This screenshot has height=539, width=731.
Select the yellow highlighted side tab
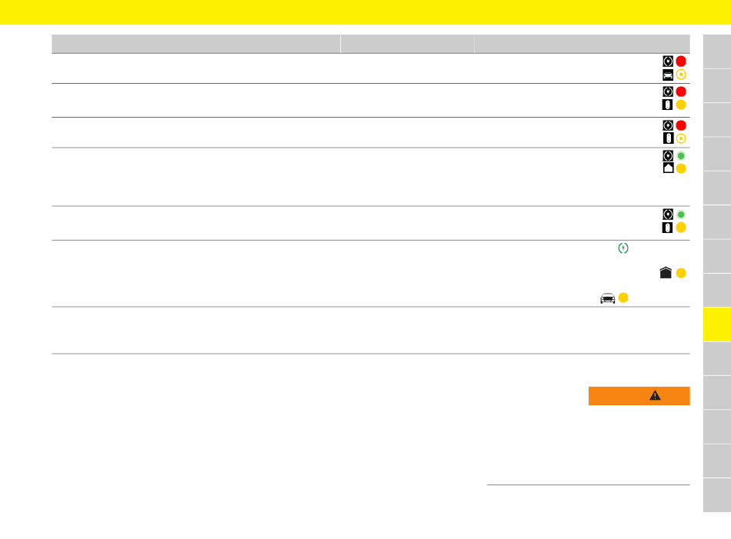[717, 324]
